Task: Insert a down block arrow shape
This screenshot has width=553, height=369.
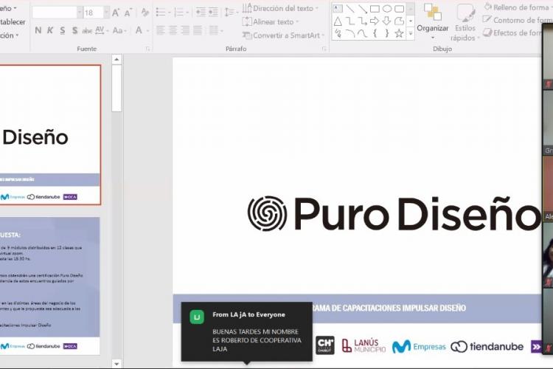Action: pos(387,21)
